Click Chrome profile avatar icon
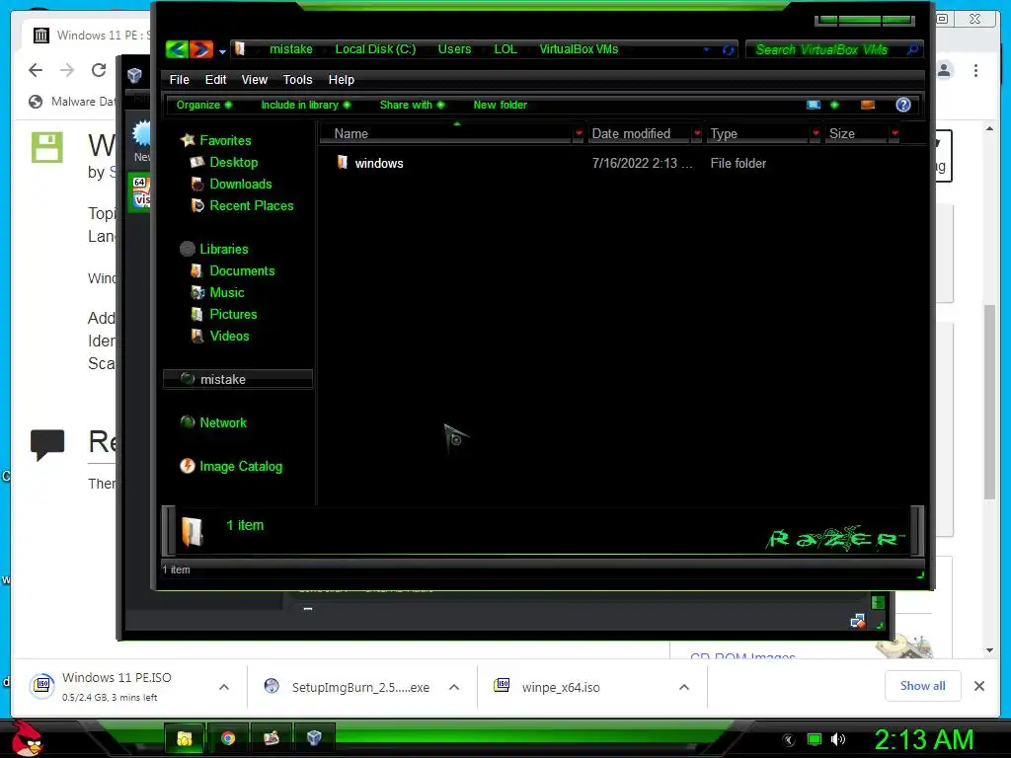 click(945, 70)
